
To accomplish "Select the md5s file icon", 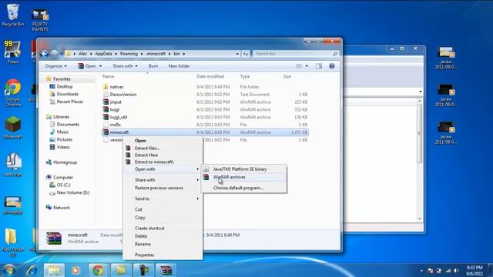I will (x=106, y=125).
